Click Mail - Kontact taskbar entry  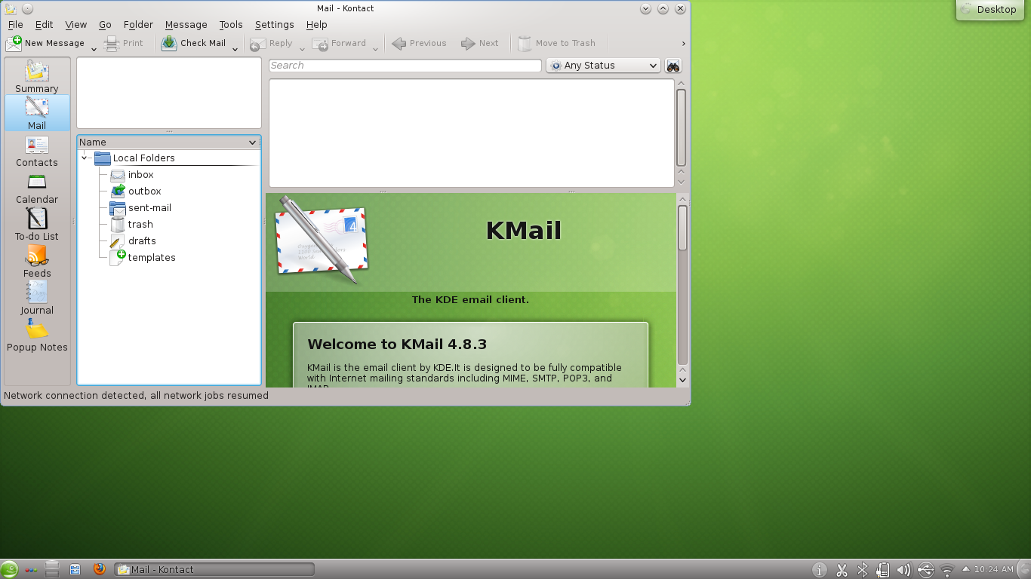pos(214,569)
